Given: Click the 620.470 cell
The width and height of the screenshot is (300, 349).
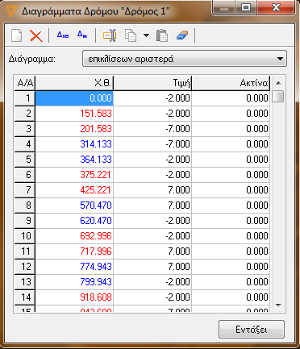Looking at the screenshot, I should (74, 221).
